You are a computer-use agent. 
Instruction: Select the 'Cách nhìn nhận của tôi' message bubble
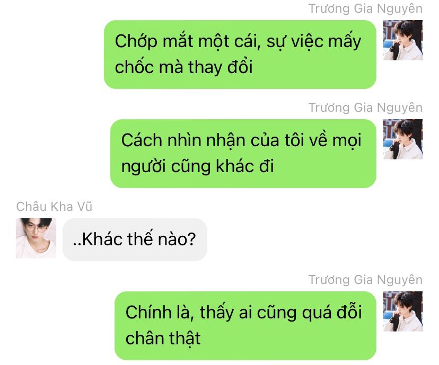(243, 154)
